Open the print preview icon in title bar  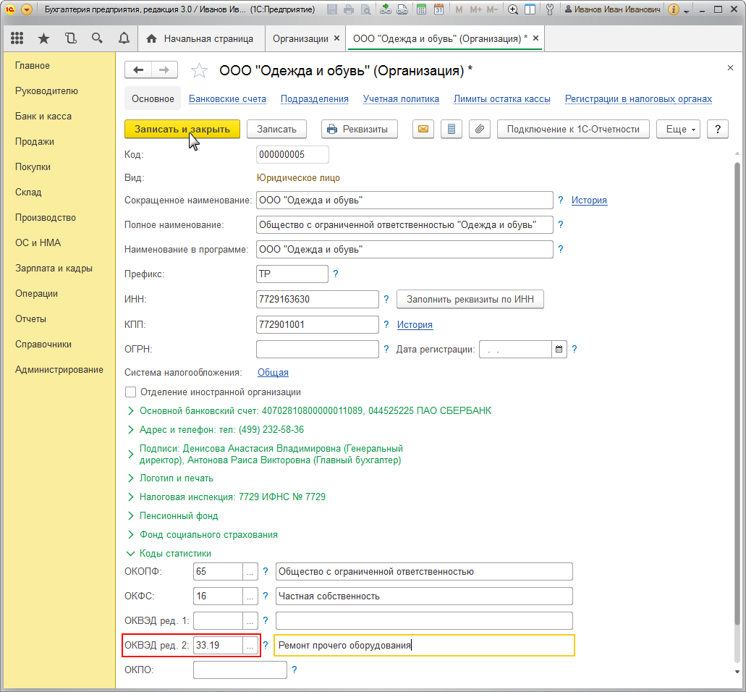point(365,9)
